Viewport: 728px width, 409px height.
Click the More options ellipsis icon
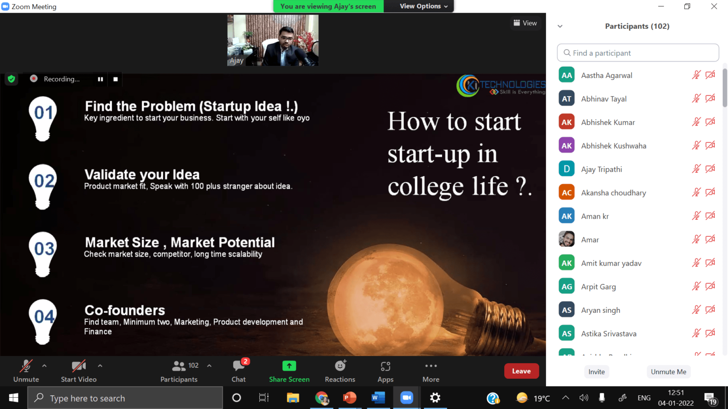[x=431, y=366]
